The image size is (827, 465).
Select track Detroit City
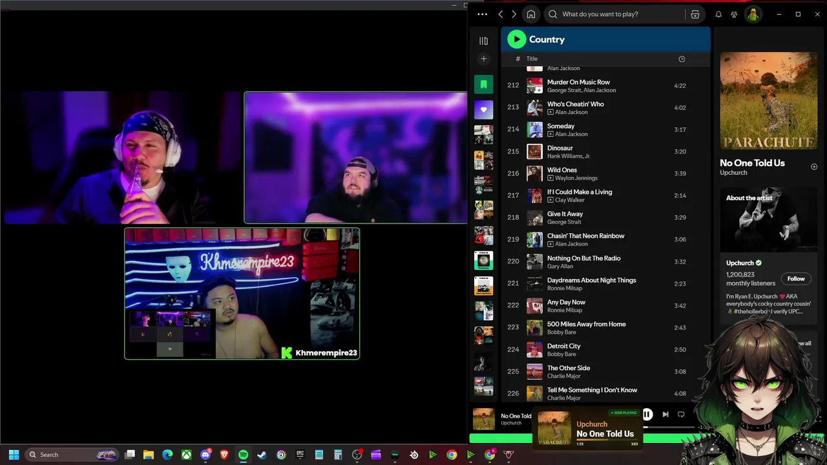pos(605,349)
